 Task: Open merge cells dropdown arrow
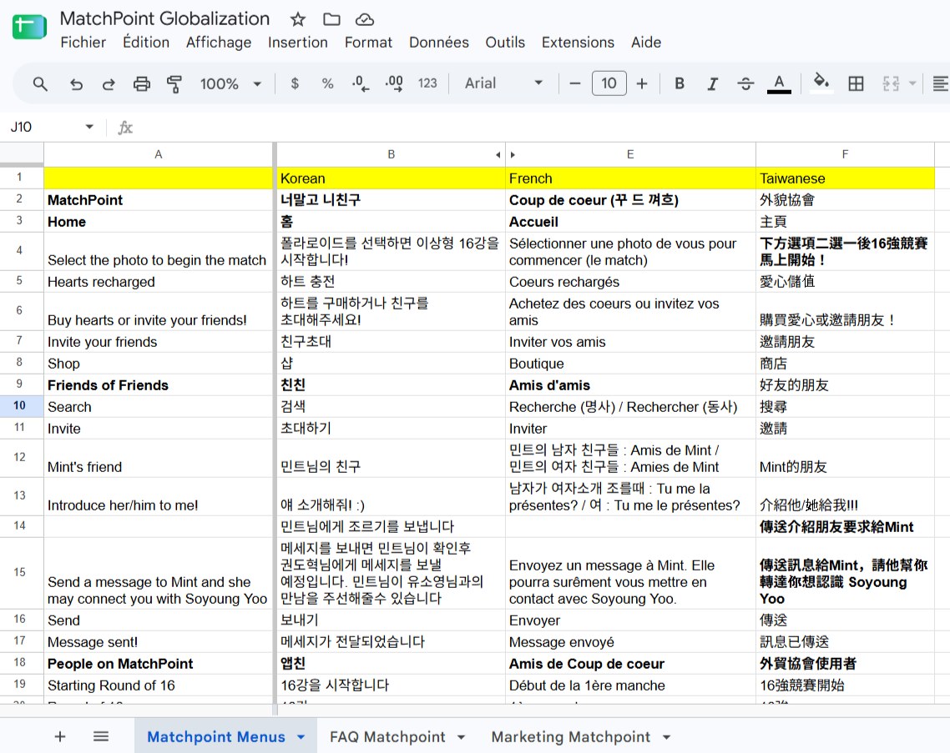click(912, 83)
